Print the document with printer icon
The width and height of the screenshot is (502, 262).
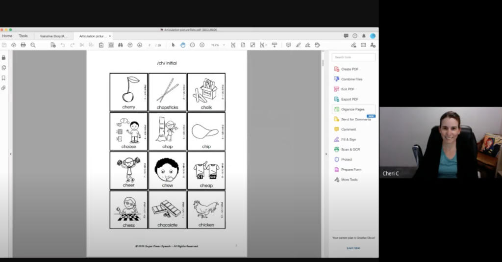coord(23,45)
